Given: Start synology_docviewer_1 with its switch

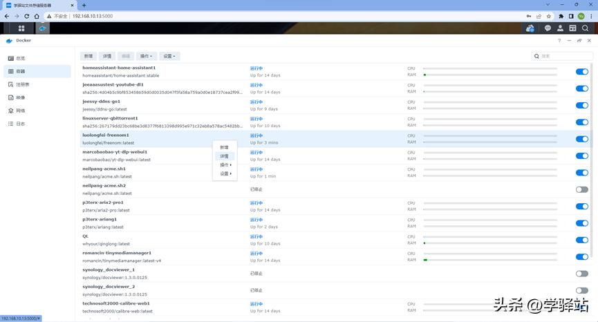Looking at the screenshot, I should click(582, 274).
